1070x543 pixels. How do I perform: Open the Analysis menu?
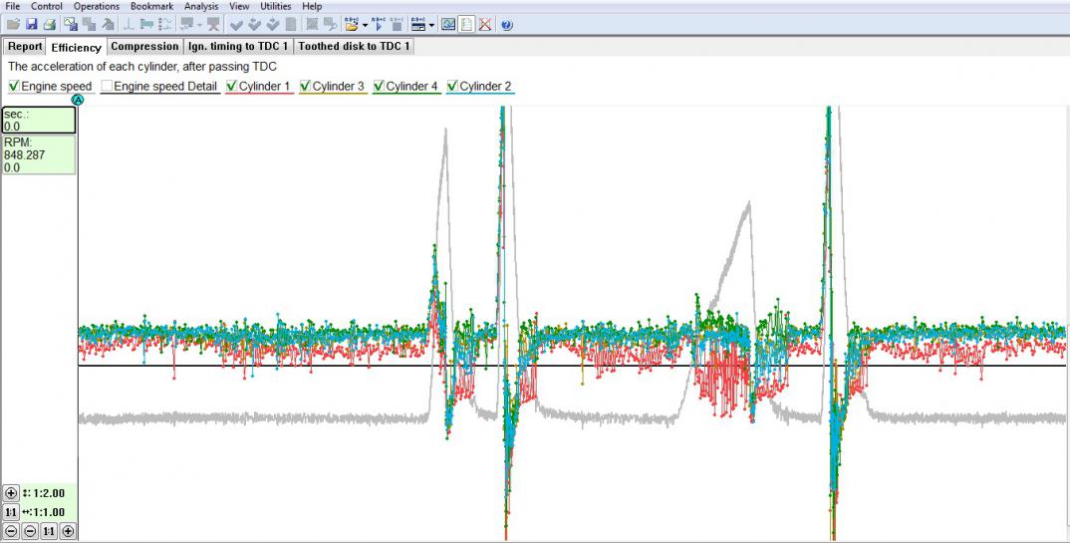(x=200, y=6)
